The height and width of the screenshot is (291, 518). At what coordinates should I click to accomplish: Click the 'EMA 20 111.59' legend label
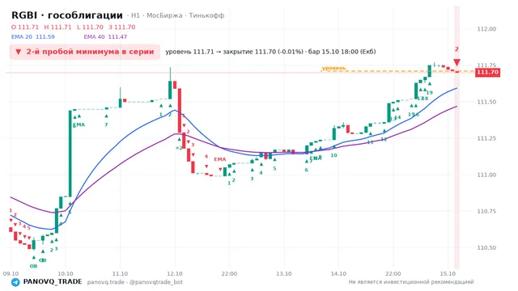[33, 37]
